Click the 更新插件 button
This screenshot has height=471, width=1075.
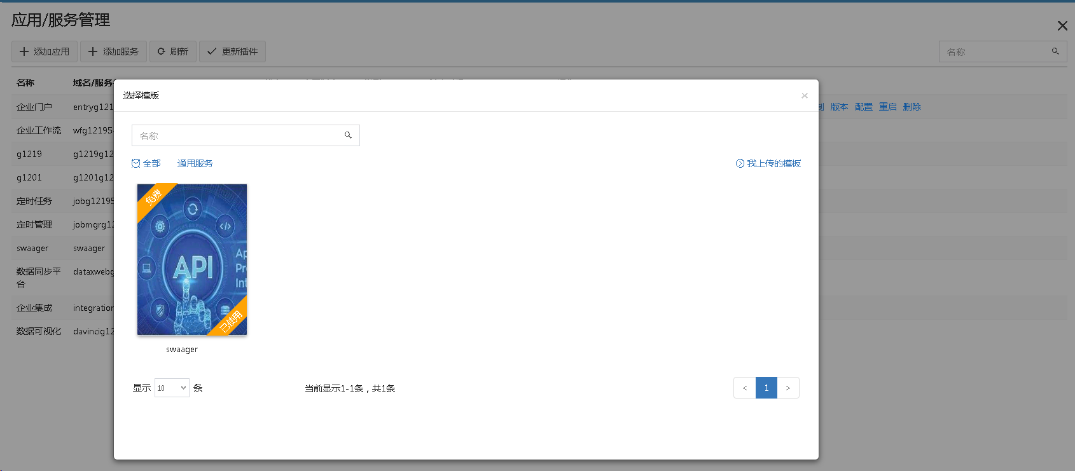point(232,51)
